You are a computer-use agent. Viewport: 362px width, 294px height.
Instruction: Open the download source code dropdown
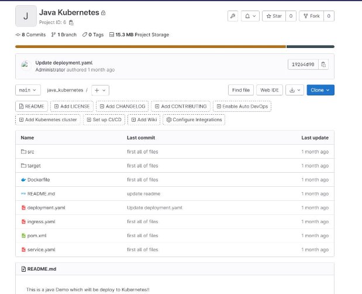pyautogui.click(x=295, y=90)
